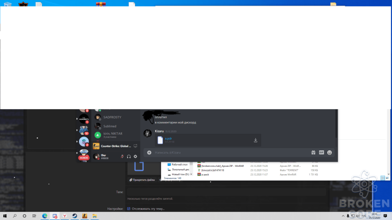Download the a.pdr attachment in Discord
The width and height of the screenshot is (392, 220).
(x=255, y=140)
